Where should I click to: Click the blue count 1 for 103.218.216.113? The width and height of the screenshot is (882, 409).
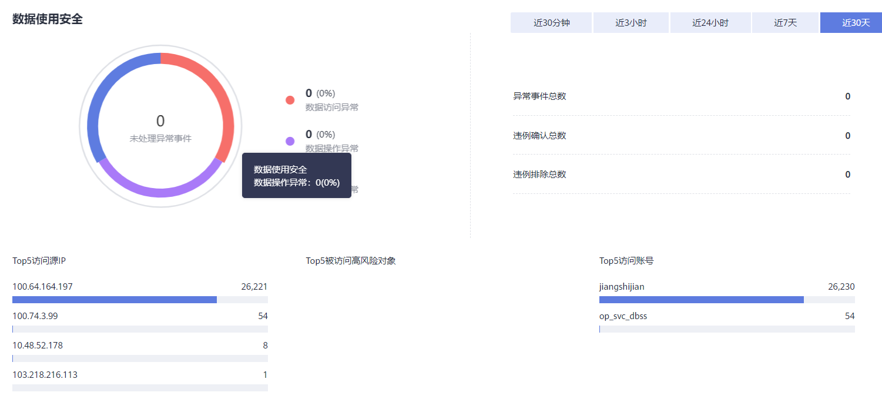[265, 374]
